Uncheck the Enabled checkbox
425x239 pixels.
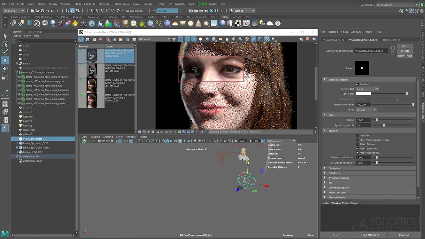(357, 84)
